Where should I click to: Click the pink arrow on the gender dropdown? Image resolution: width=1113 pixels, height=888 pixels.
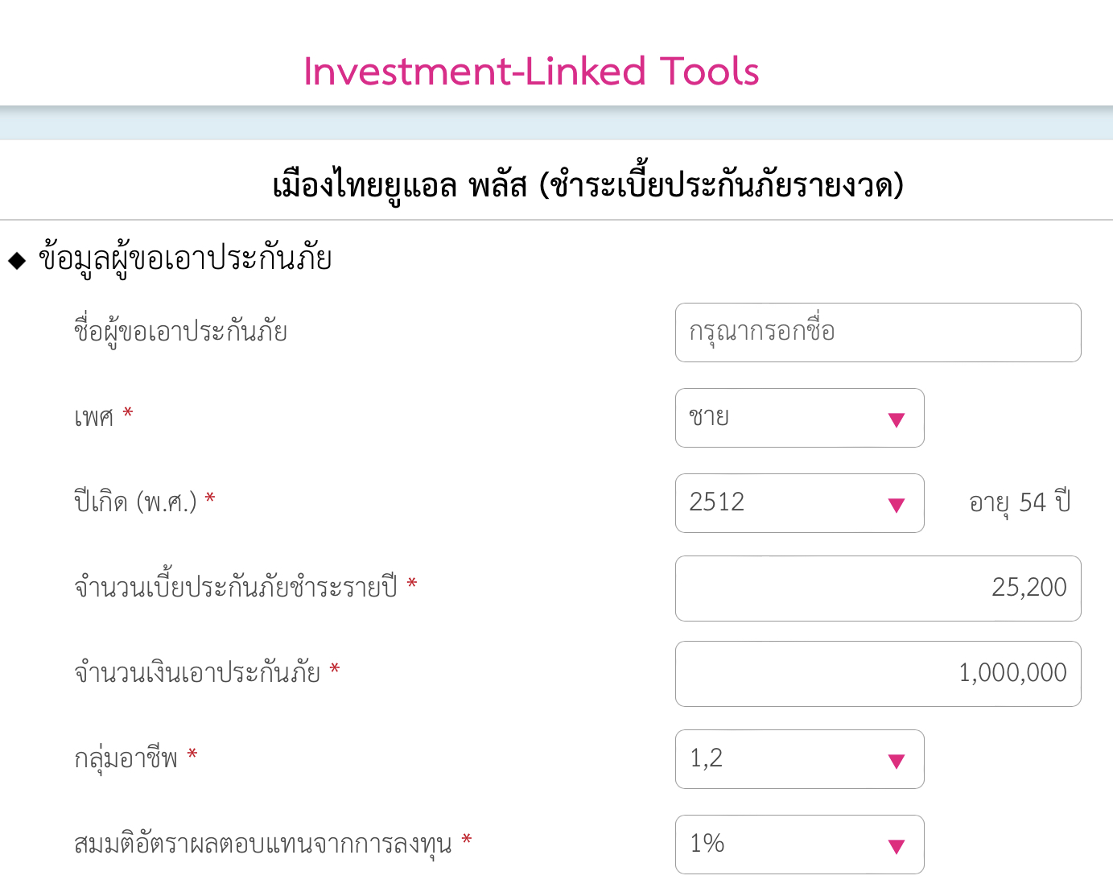click(896, 419)
